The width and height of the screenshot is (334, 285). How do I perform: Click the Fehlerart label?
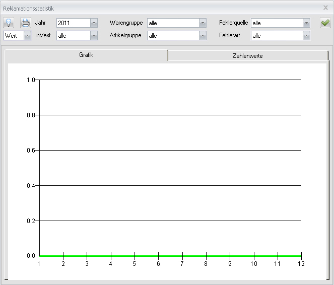click(x=229, y=35)
